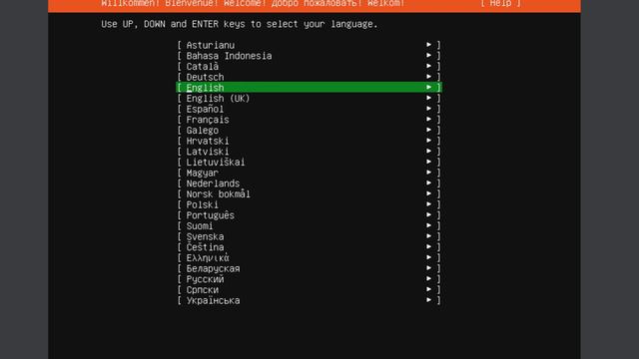This screenshot has height=359, width=639.
Task: Pick Ελληνικά language option
Action: click(309, 257)
